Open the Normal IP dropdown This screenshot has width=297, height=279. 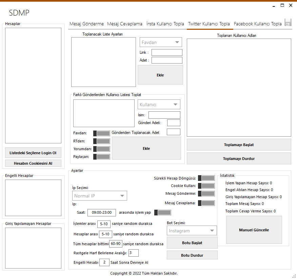100,196
